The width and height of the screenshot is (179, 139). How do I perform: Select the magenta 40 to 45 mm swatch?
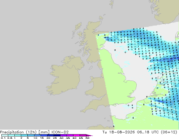tap(77, 135)
